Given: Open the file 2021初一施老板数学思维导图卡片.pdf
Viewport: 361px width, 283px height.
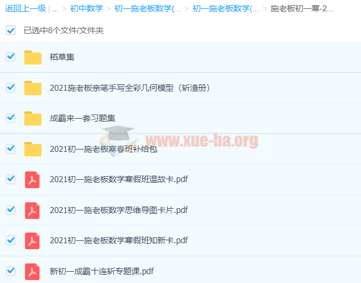Looking at the screenshot, I should 119,210.
